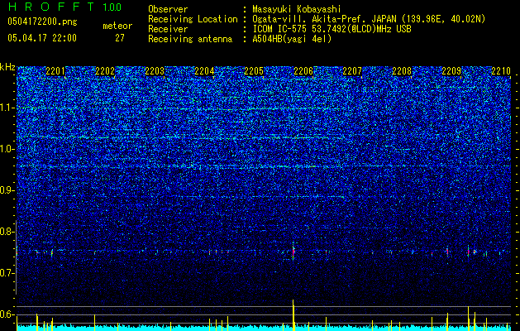Click the 2203 time marker
520x331 pixels.
pyautogui.click(x=155, y=71)
